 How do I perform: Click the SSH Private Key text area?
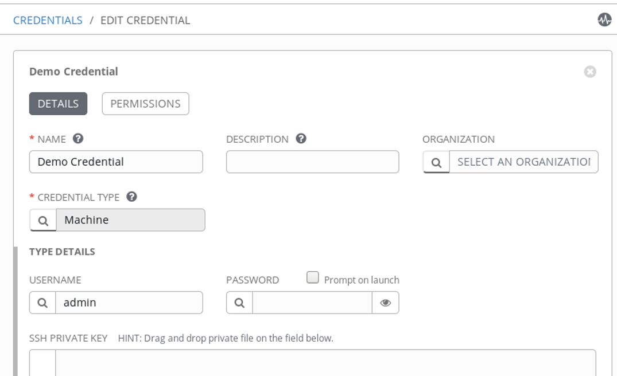pyautogui.click(x=325, y=363)
